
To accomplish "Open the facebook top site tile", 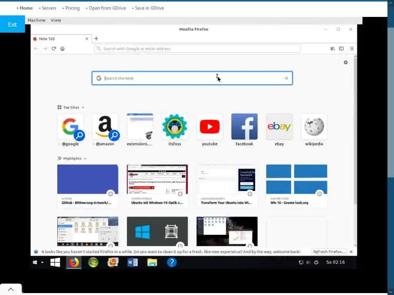I will (x=244, y=130).
